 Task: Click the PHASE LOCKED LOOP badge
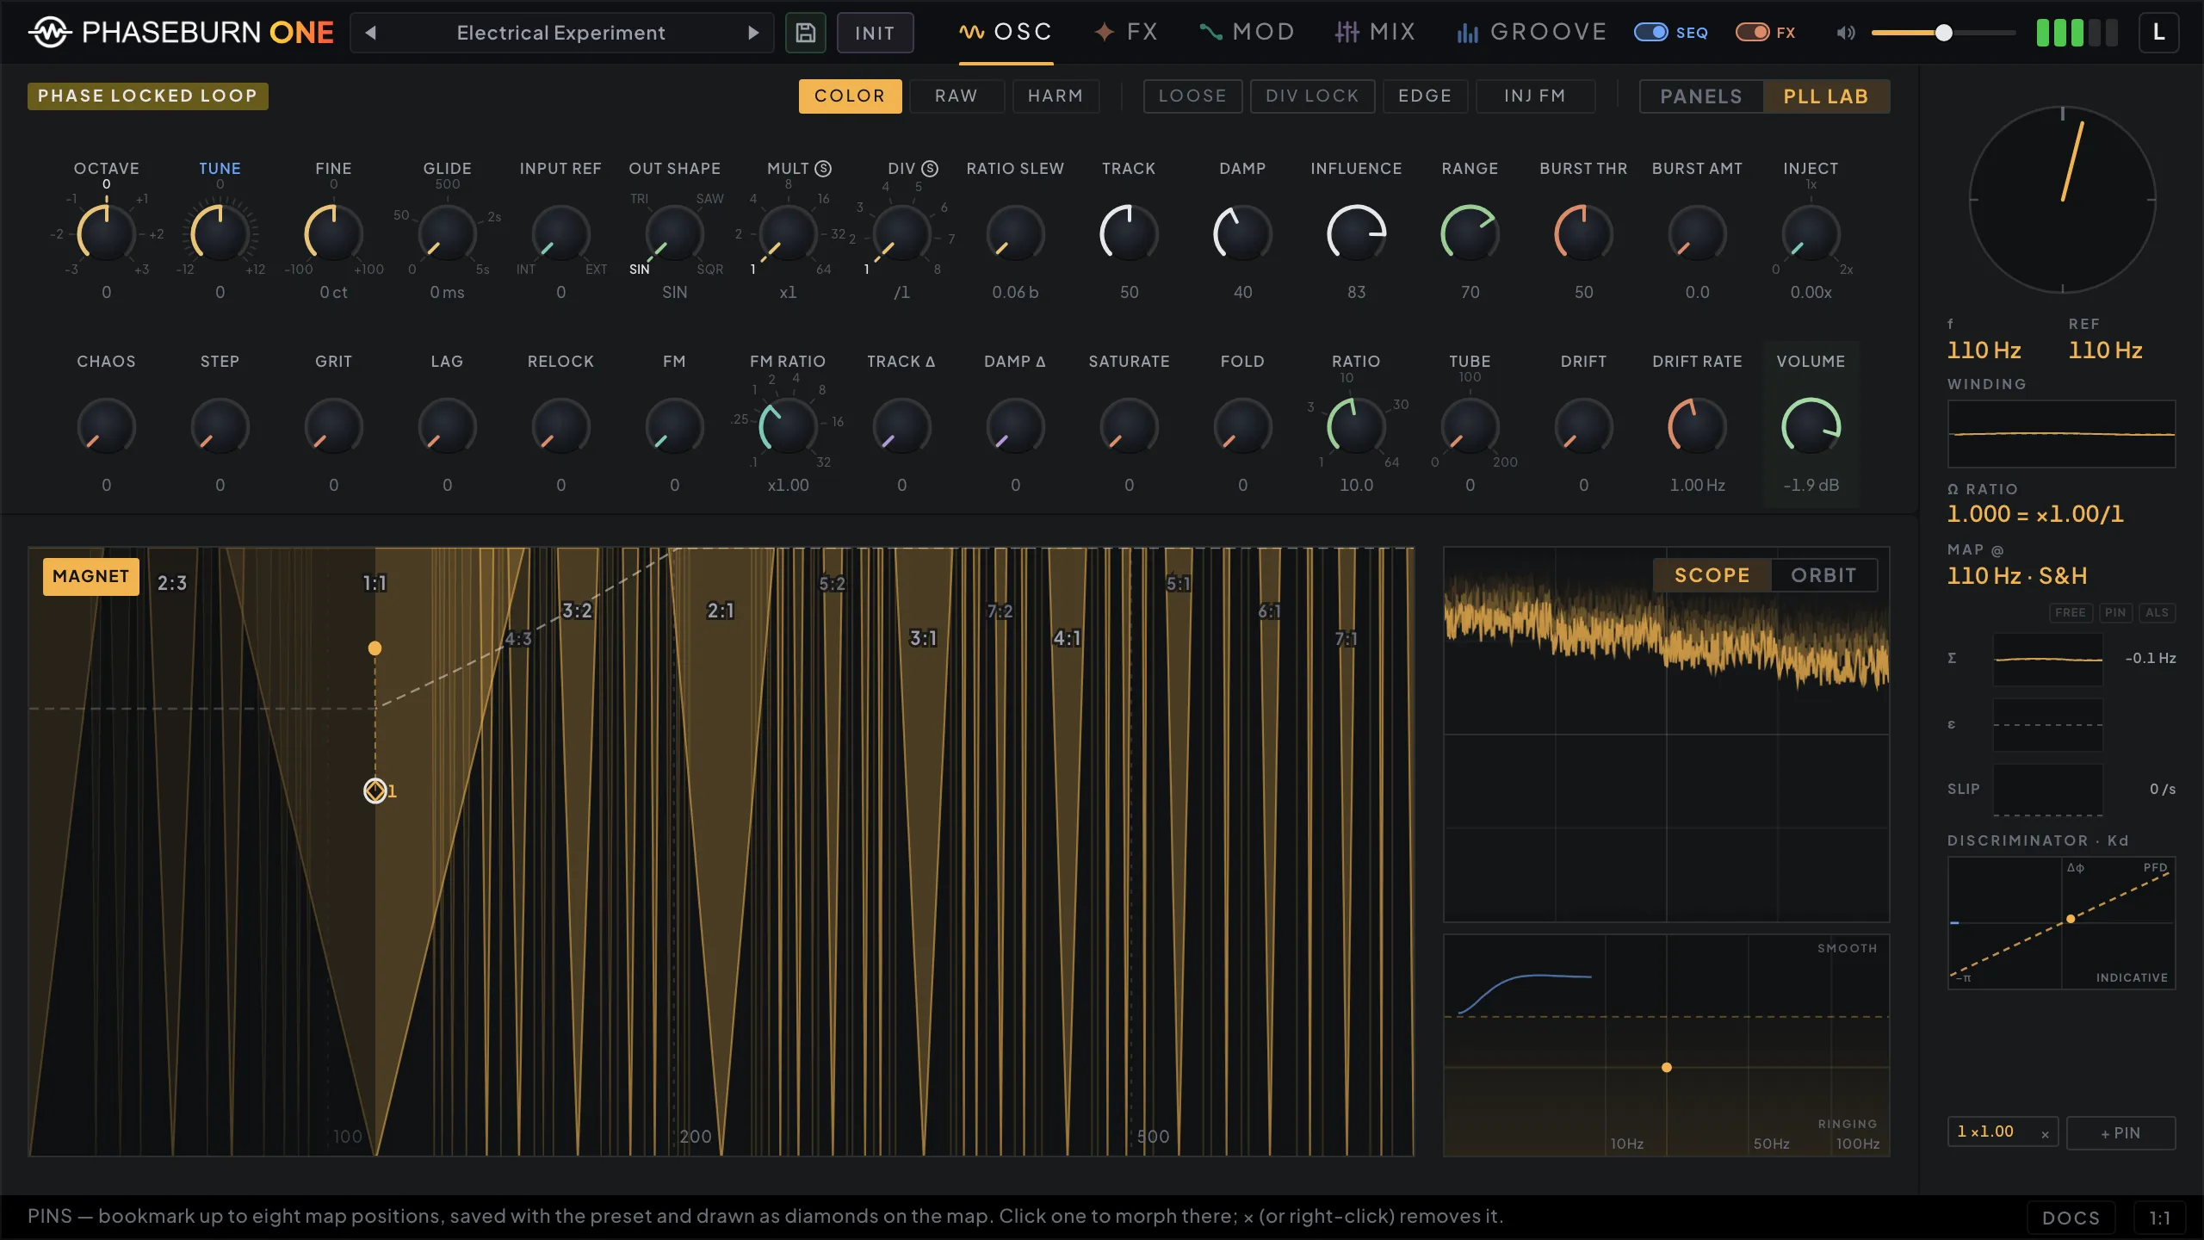[x=147, y=96]
